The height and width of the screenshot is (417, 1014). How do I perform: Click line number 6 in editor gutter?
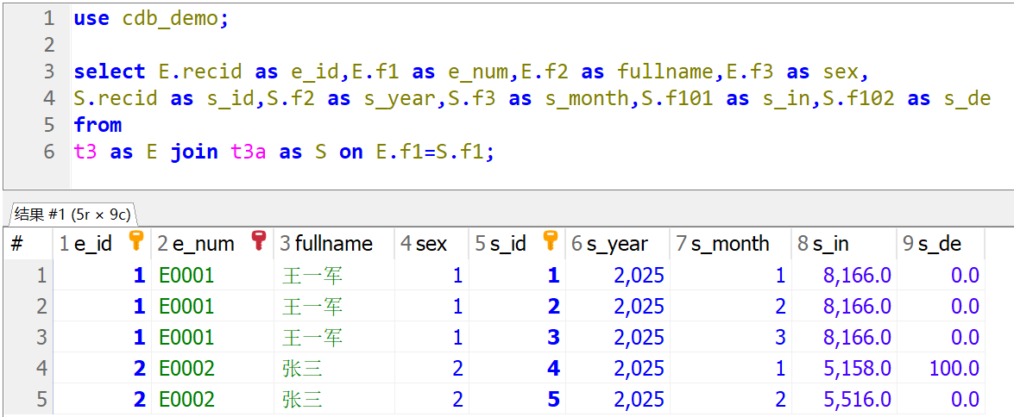tap(49, 152)
